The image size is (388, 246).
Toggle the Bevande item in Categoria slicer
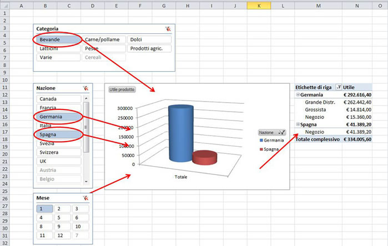point(58,39)
